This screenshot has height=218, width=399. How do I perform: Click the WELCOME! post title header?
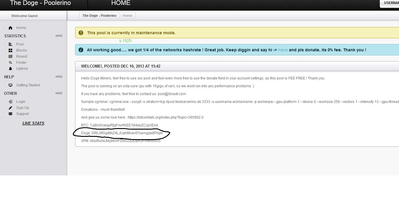pos(121,66)
